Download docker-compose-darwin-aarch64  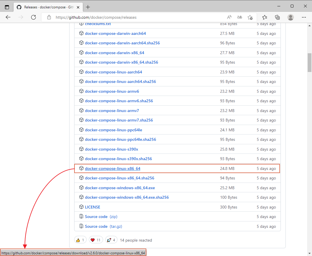tap(115, 33)
